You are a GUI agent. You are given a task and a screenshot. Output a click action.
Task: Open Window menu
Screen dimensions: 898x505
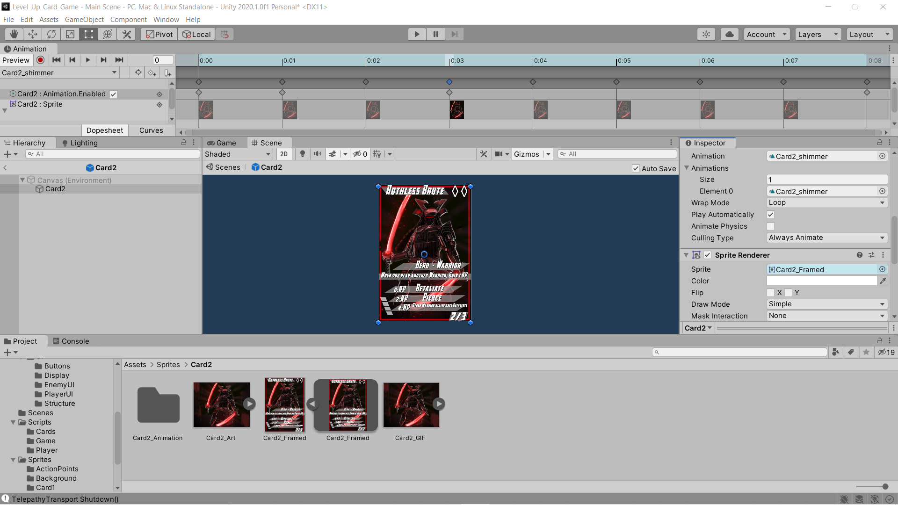(x=166, y=20)
